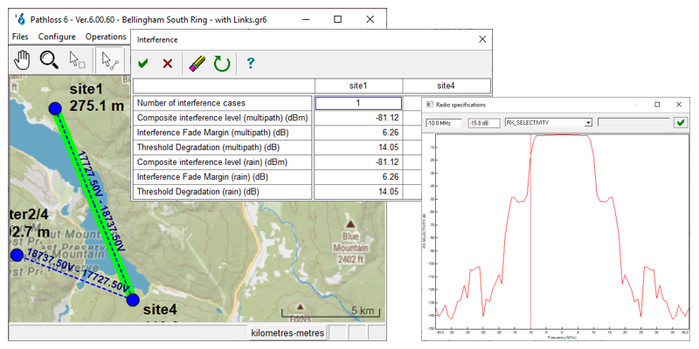The width and height of the screenshot is (699, 349).
Task: Activate the magnifier zoom tool
Action: click(49, 60)
